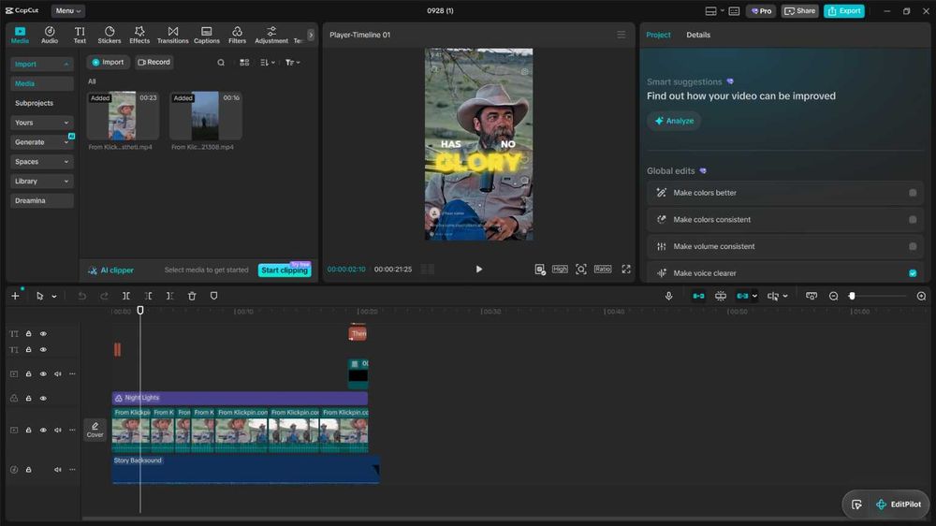Click the Redo arrow in timeline toolbar
This screenshot has width=936, height=526.
(x=104, y=296)
